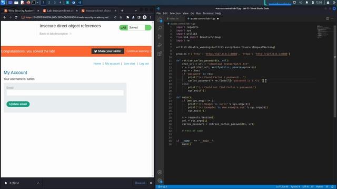The image size is (337, 189).
Task: Change UTF-8 encoding in the status bar
Action: click(x=305, y=187)
